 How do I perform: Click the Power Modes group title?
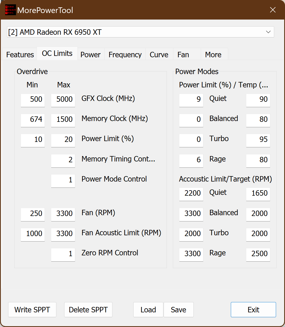tap(197, 72)
